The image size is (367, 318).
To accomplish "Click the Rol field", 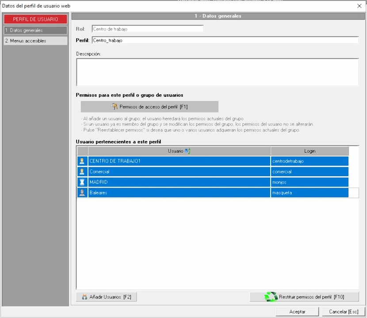I will [147, 29].
